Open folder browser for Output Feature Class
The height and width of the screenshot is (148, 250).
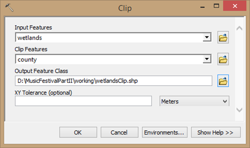(223, 81)
